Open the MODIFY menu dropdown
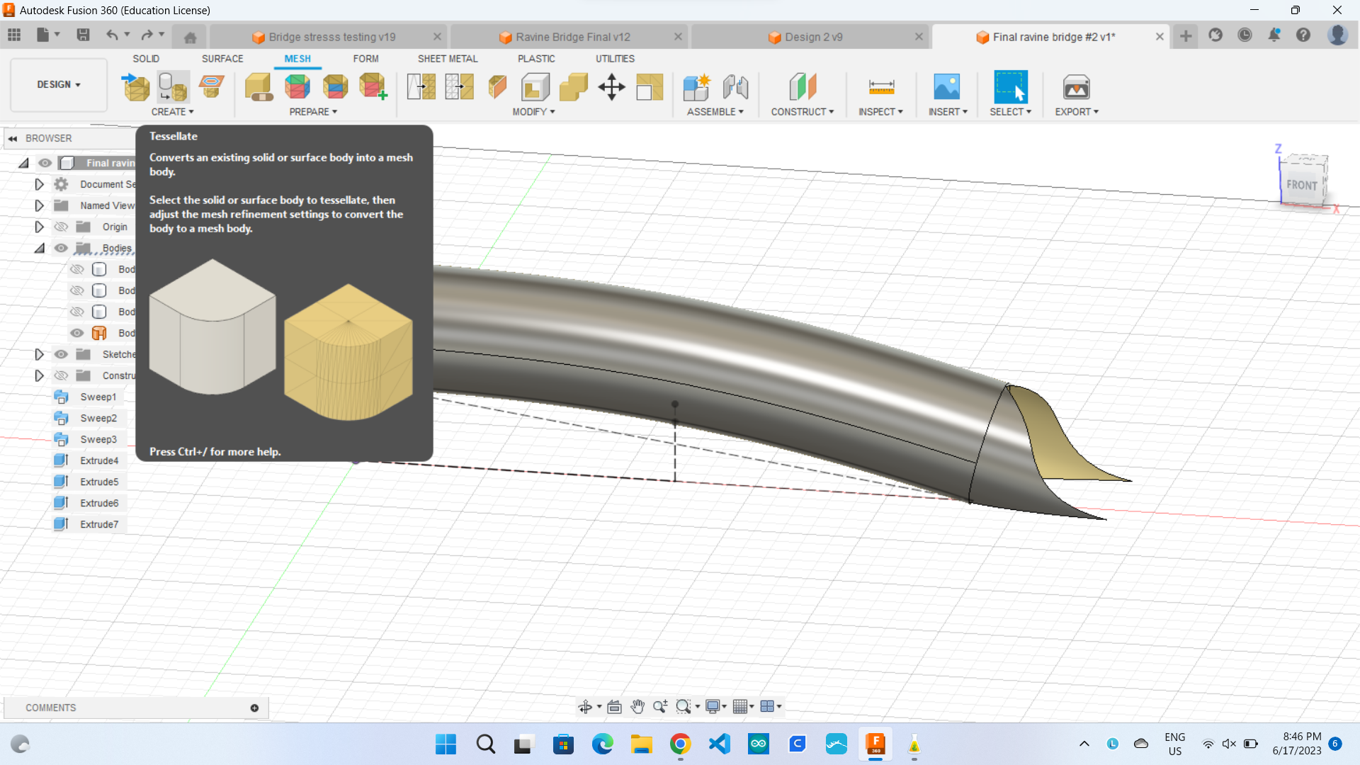 coord(533,112)
